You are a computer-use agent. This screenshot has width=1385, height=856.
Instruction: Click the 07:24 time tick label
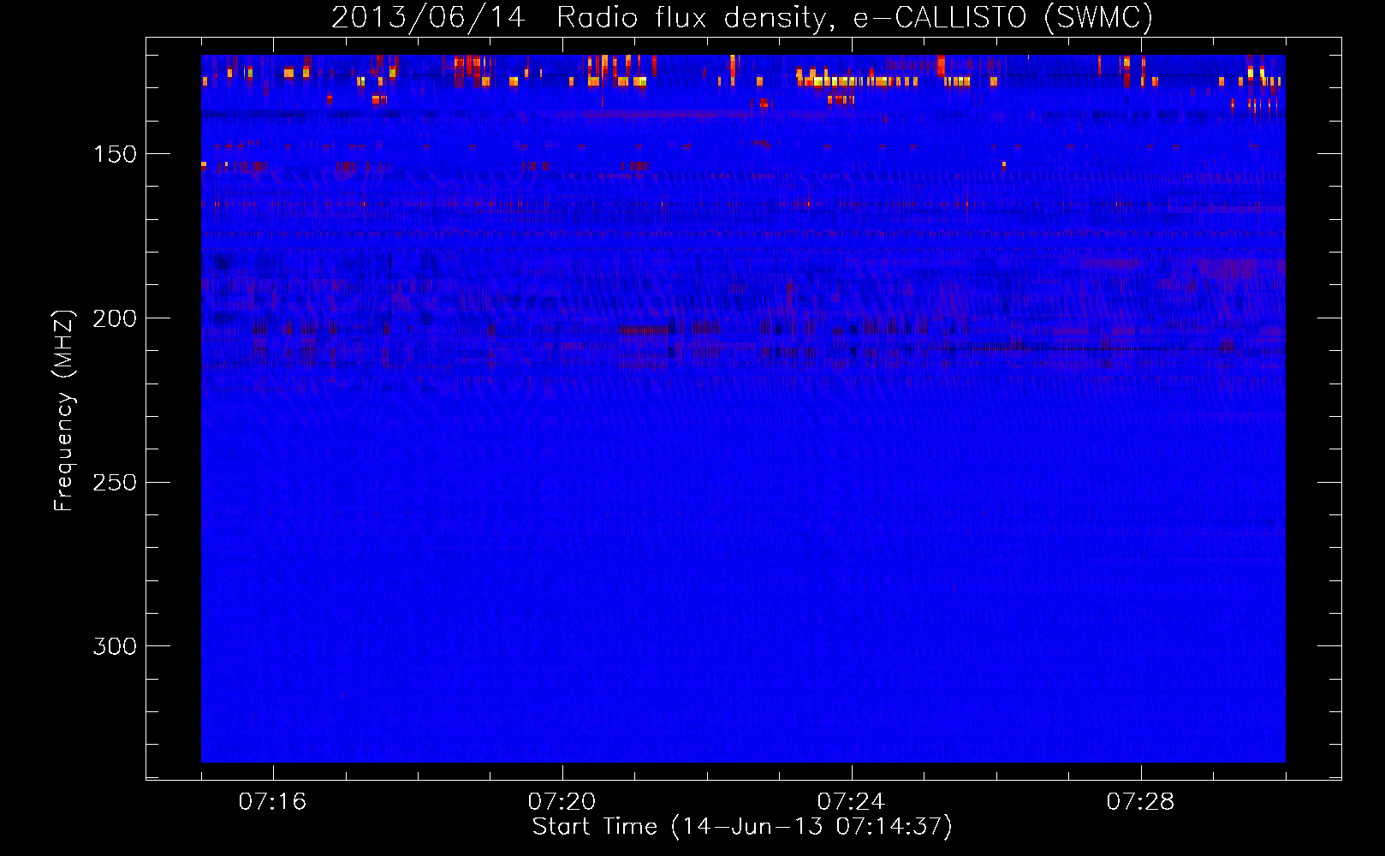pos(851,802)
